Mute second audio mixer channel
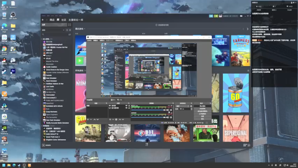 [x=168, y=117]
